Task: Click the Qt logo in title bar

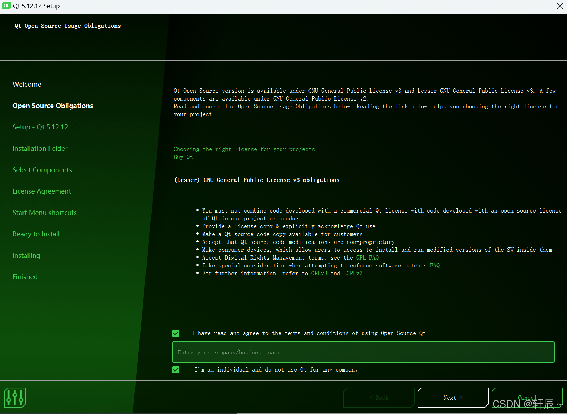Action: pyautogui.click(x=6, y=6)
